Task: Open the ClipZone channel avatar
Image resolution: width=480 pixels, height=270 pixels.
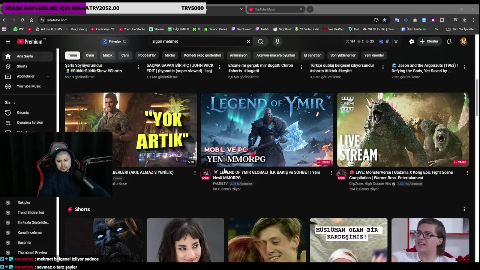Action: click(x=342, y=174)
